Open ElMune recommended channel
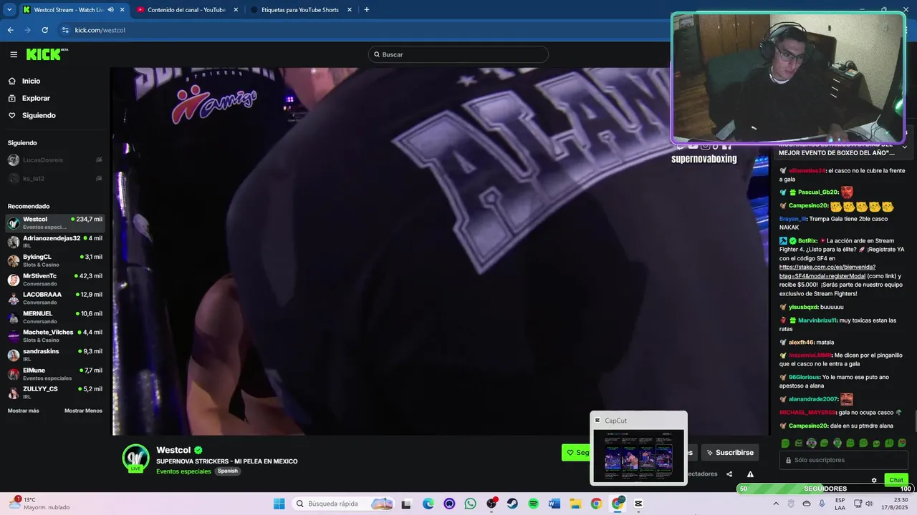Screen dimensions: 917x515 coord(54,374)
